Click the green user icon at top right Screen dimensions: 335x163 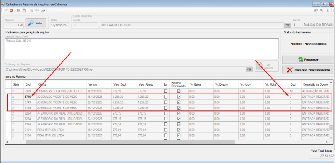tap(327, 10)
